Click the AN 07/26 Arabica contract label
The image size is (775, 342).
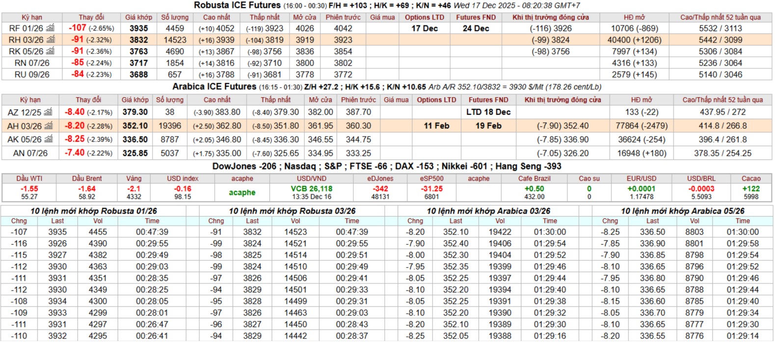tap(30, 153)
